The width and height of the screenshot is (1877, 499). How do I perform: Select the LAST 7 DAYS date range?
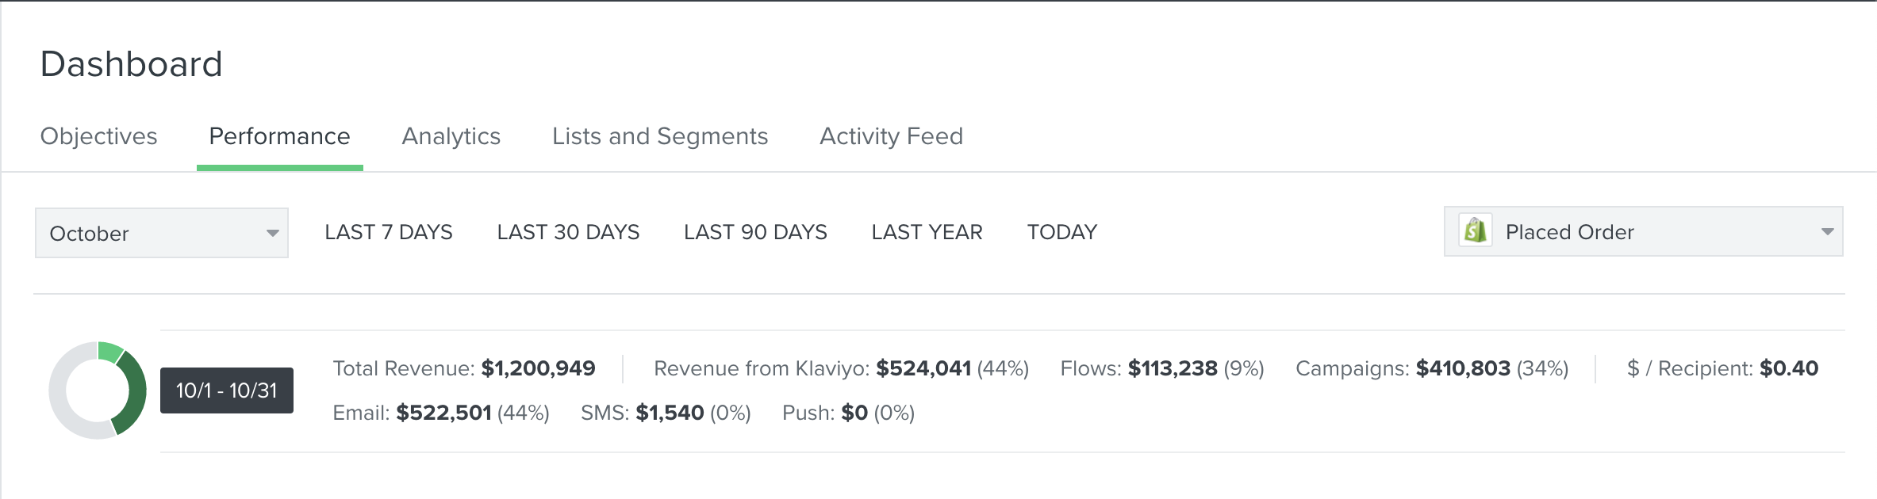[x=388, y=232]
